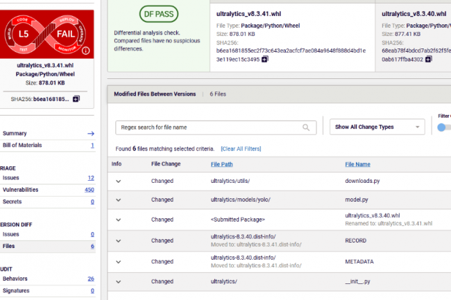Sort by File Name column header

point(357,164)
